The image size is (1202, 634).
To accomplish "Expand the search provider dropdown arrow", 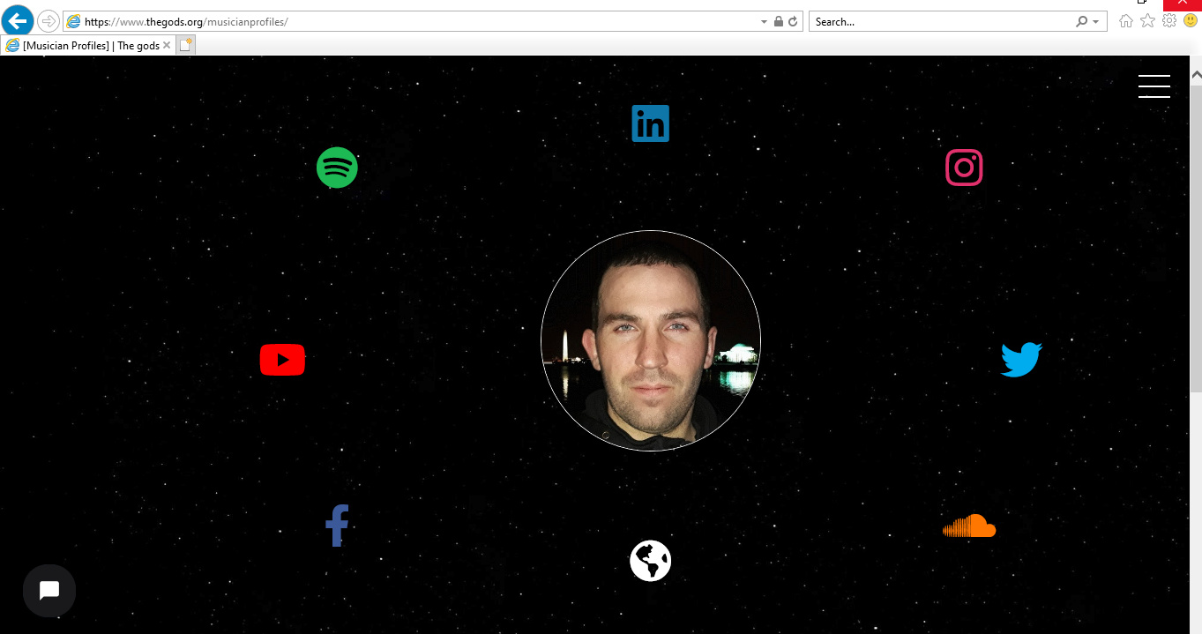I will coord(1096,21).
